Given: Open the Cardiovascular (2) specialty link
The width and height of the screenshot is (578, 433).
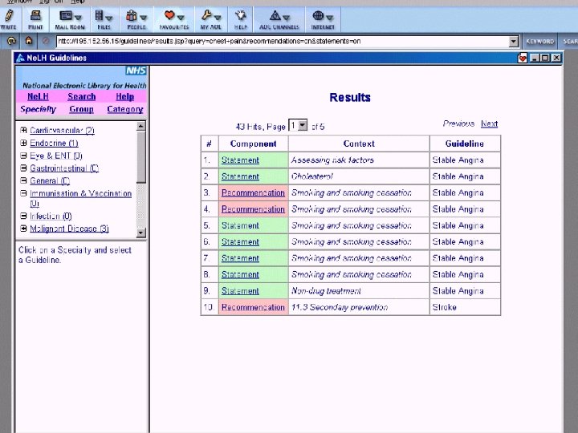Looking at the screenshot, I should tap(63, 131).
